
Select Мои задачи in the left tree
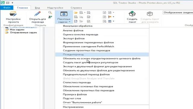tap(17, 30)
